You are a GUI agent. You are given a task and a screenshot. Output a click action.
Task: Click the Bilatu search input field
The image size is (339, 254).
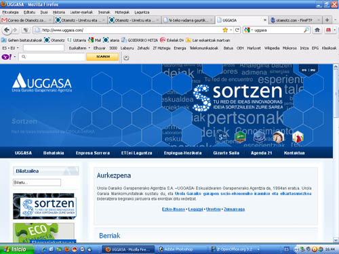[x=37, y=182]
